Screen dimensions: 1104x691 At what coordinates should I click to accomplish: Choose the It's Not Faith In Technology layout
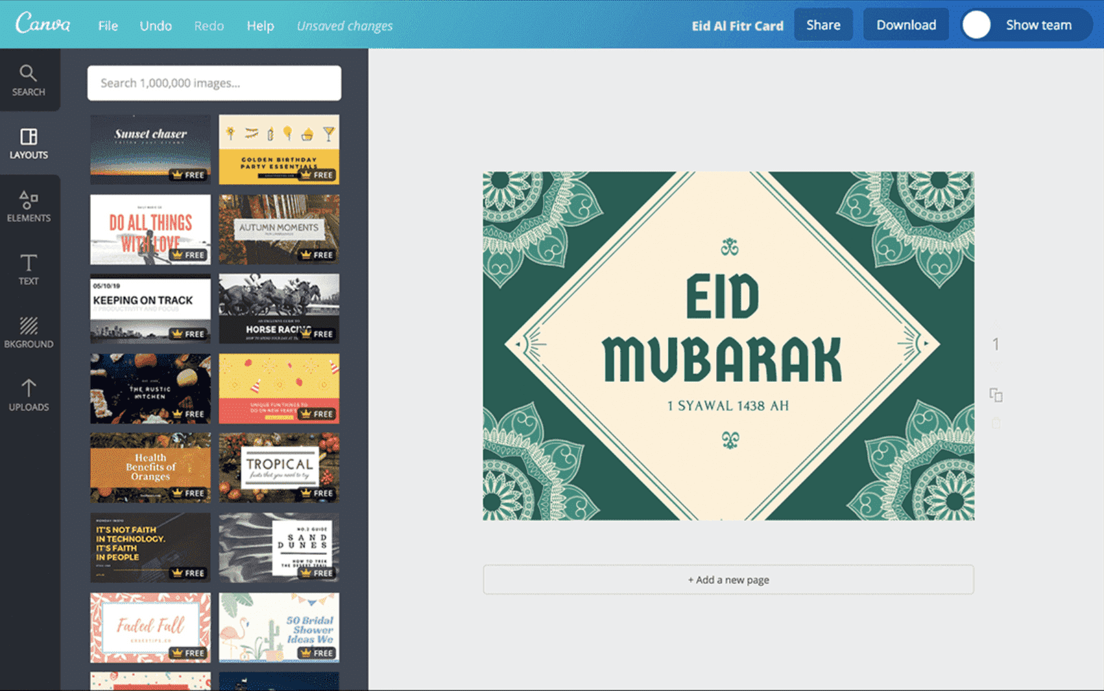point(150,548)
